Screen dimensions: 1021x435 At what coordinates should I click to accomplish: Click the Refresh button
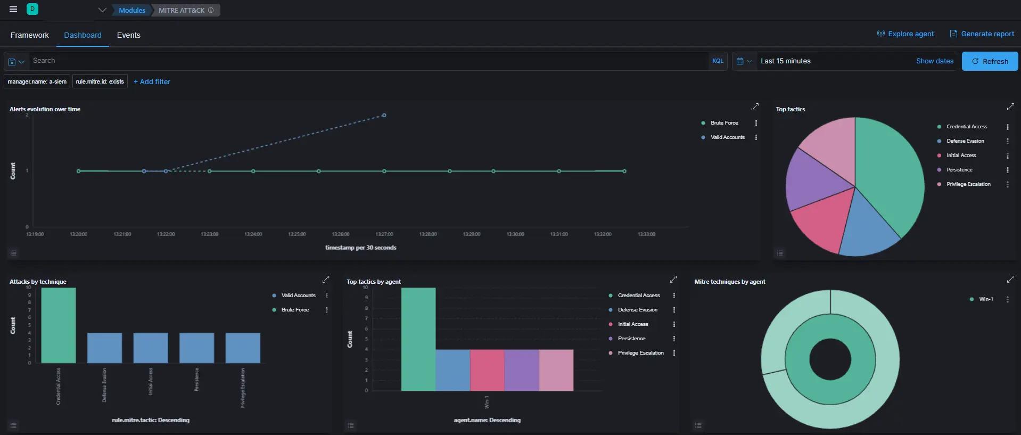pyautogui.click(x=990, y=61)
